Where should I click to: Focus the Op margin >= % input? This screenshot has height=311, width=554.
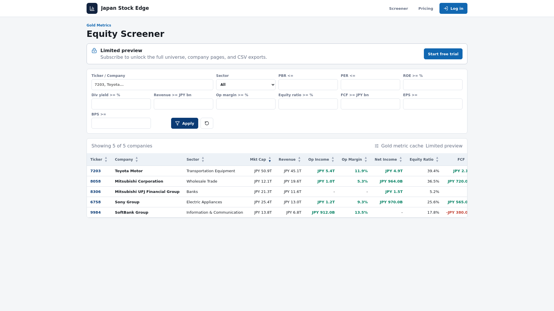click(x=246, y=104)
